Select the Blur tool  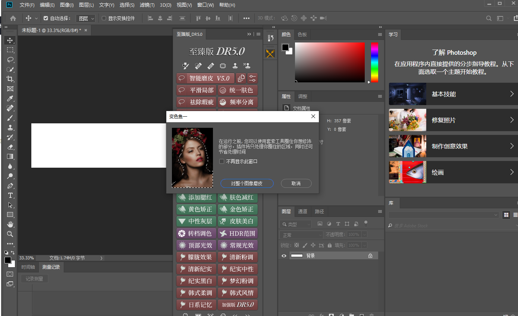10,166
